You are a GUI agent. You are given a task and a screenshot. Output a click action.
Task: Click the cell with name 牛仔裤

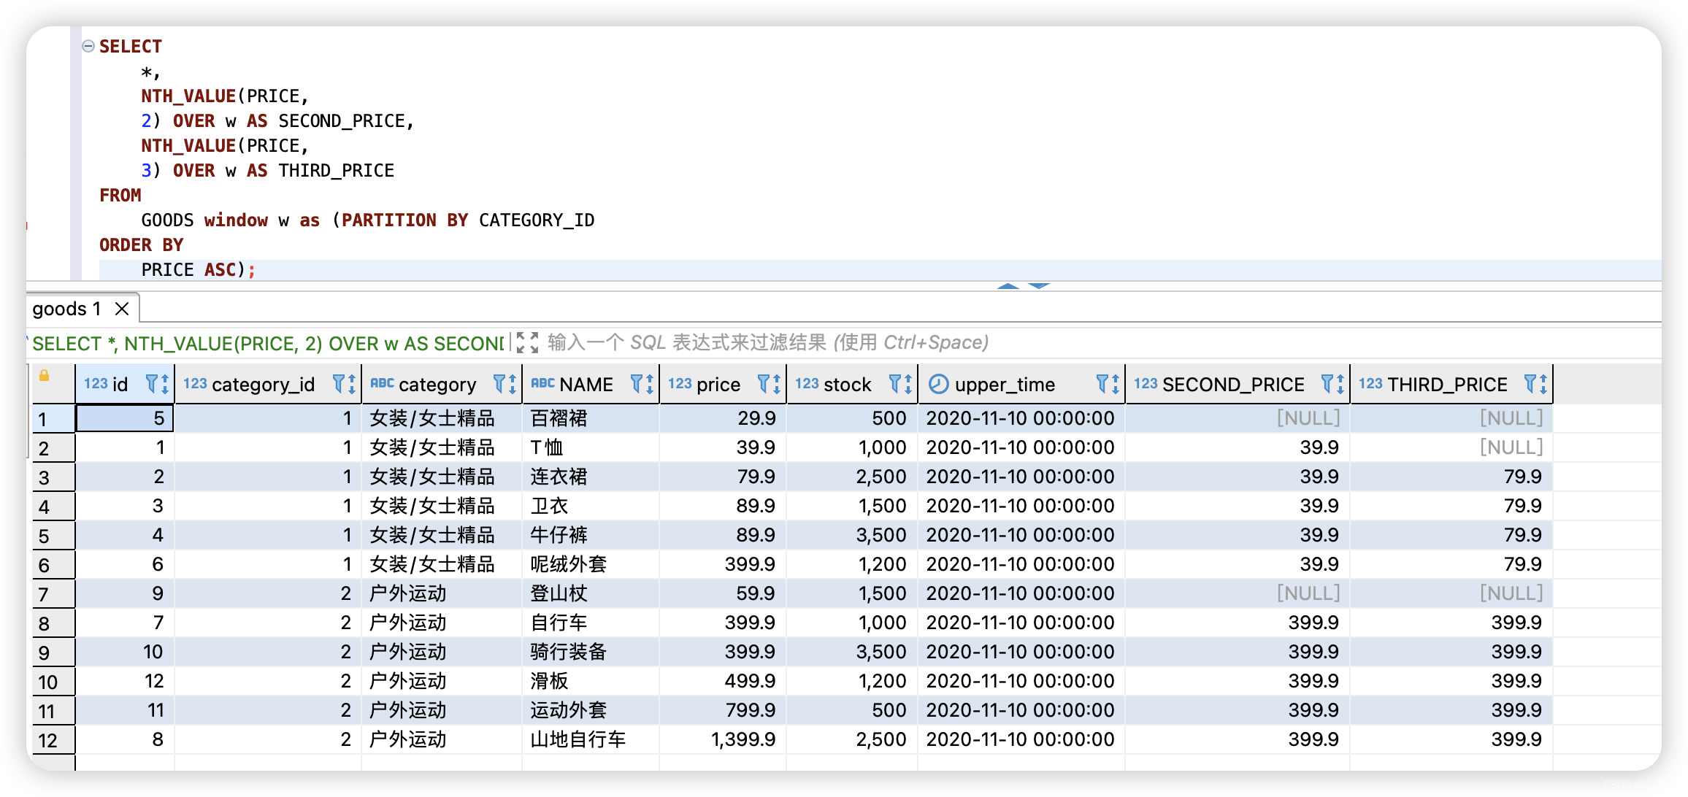click(591, 535)
